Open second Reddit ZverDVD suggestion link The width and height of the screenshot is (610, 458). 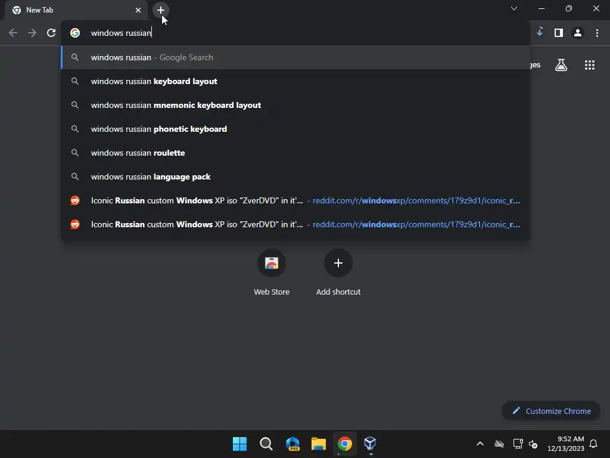295,224
